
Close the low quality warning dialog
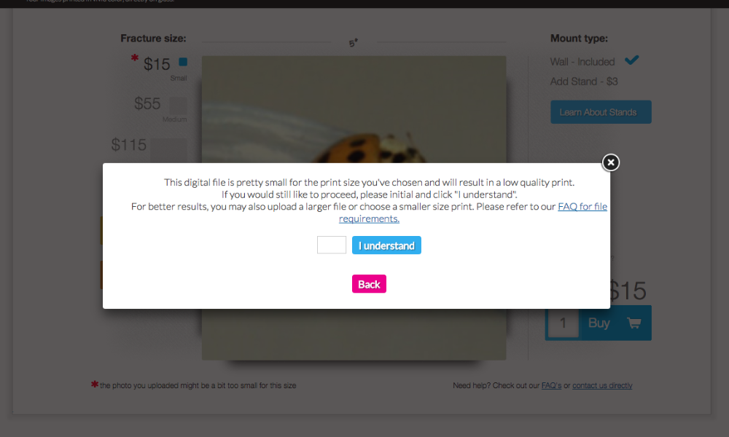click(x=610, y=162)
